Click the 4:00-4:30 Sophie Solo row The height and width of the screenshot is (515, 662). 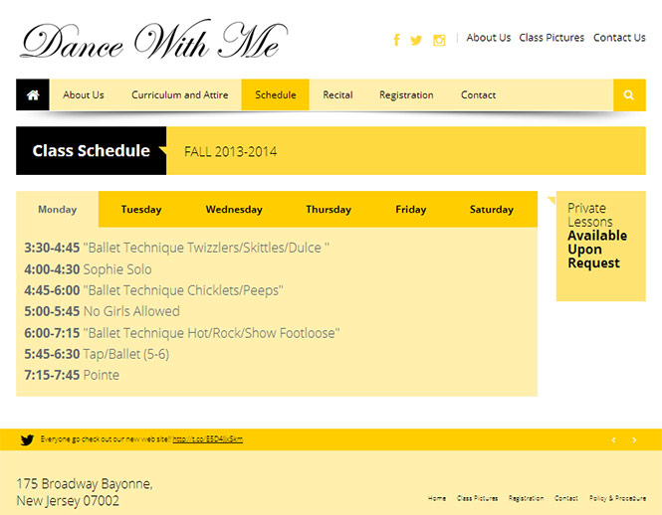[88, 269]
